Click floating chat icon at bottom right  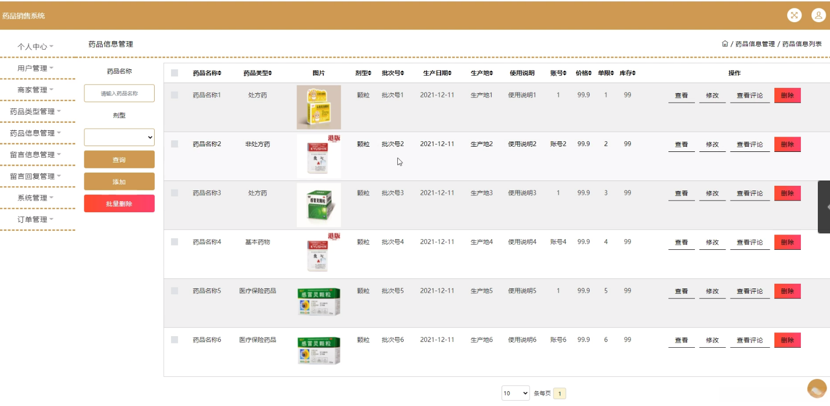coord(817,389)
